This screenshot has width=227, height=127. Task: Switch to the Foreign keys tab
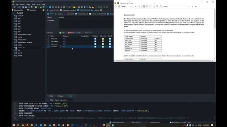pyautogui.click(x=82, y=14)
